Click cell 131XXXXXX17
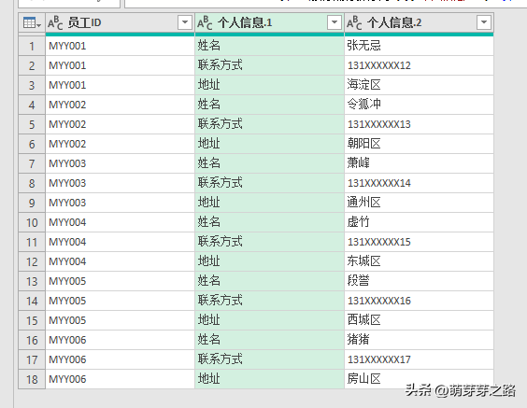527x408 pixels. click(x=420, y=359)
